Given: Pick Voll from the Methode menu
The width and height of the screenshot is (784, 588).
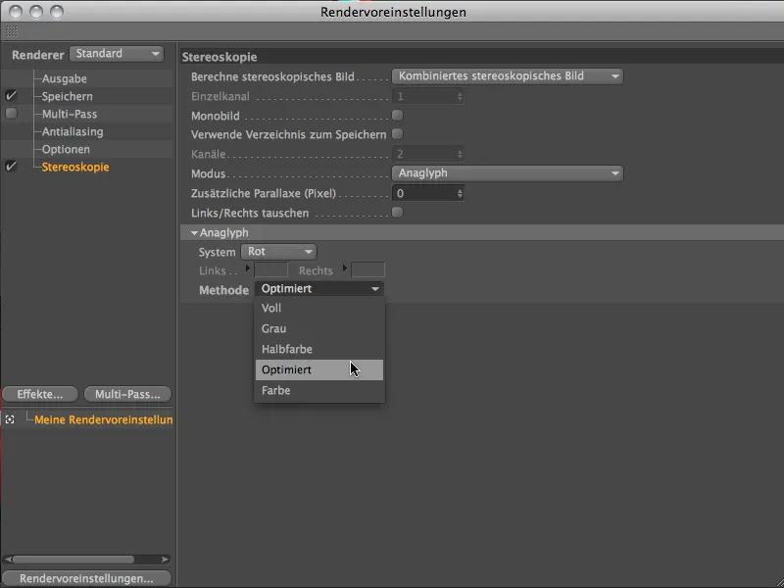Looking at the screenshot, I should coord(271,308).
